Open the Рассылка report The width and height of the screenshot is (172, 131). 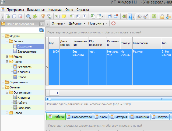tap(24, 108)
